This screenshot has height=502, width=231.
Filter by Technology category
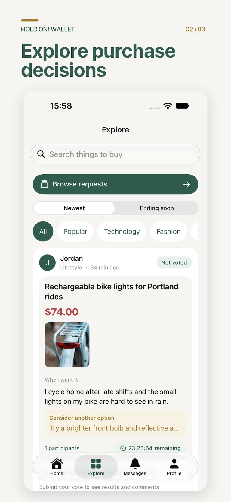click(x=122, y=231)
